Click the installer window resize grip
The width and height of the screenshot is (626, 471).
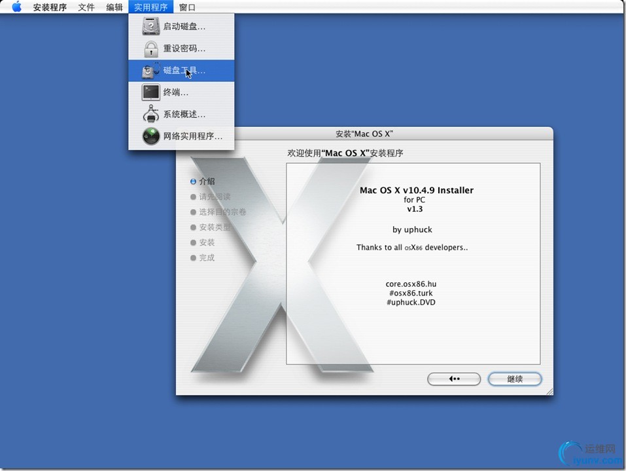(x=549, y=392)
